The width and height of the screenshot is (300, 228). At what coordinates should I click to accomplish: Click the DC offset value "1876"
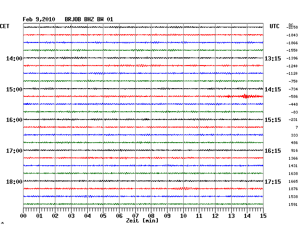point(293,189)
